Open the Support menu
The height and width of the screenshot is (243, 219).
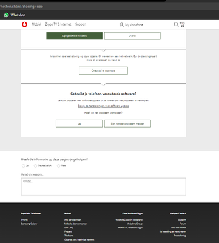(x=81, y=24)
